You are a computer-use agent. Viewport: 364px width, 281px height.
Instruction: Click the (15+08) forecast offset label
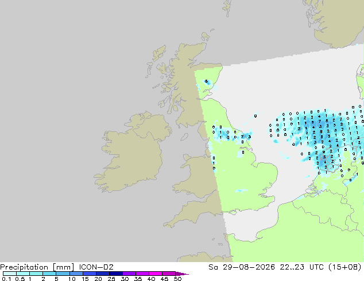344,267
